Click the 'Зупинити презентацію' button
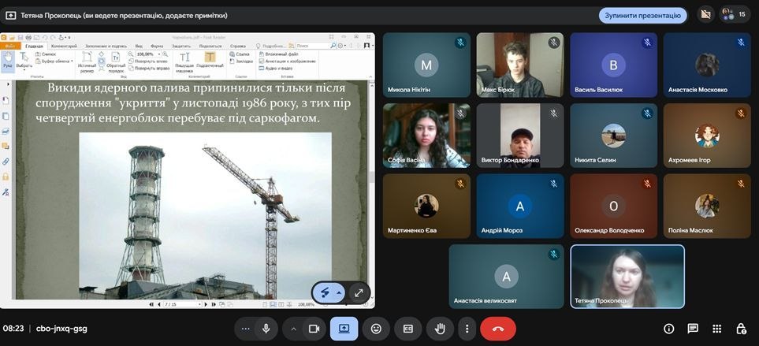The image size is (759, 346). pyautogui.click(x=642, y=15)
